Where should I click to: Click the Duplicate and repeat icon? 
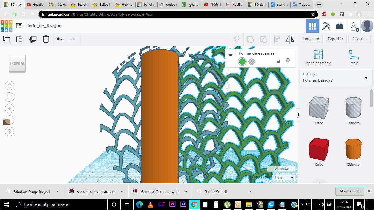click(33, 39)
